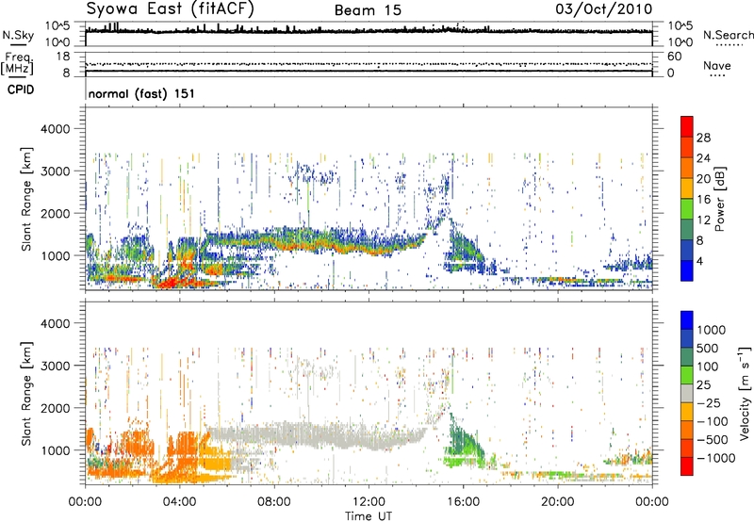The width and height of the screenshot is (754, 522).
Task: Click the date '03/Oct/2010'
Action: click(x=604, y=9)
